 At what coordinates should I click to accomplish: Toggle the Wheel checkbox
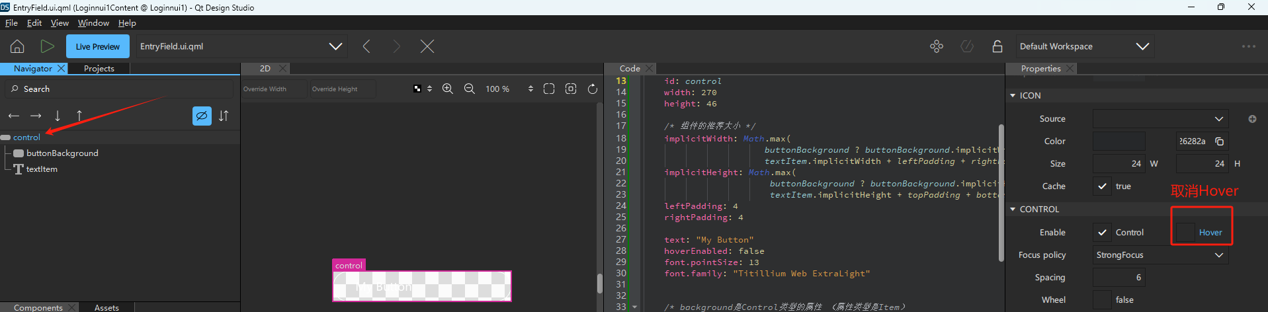(1102, 300)
